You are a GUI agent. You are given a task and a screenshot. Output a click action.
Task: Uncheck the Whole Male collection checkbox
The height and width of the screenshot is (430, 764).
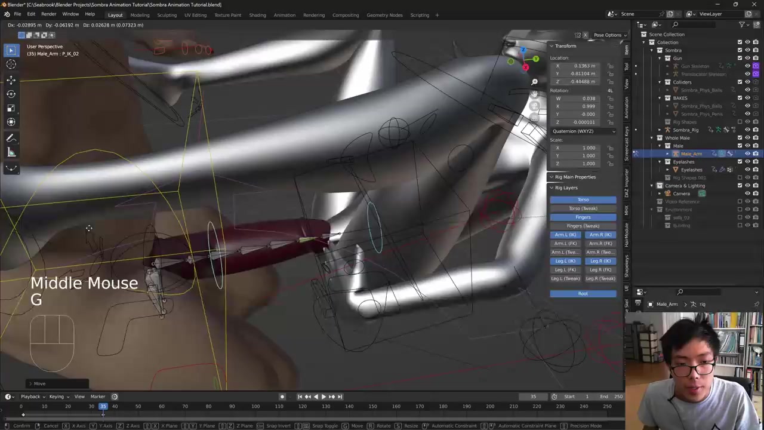point(740,138)
